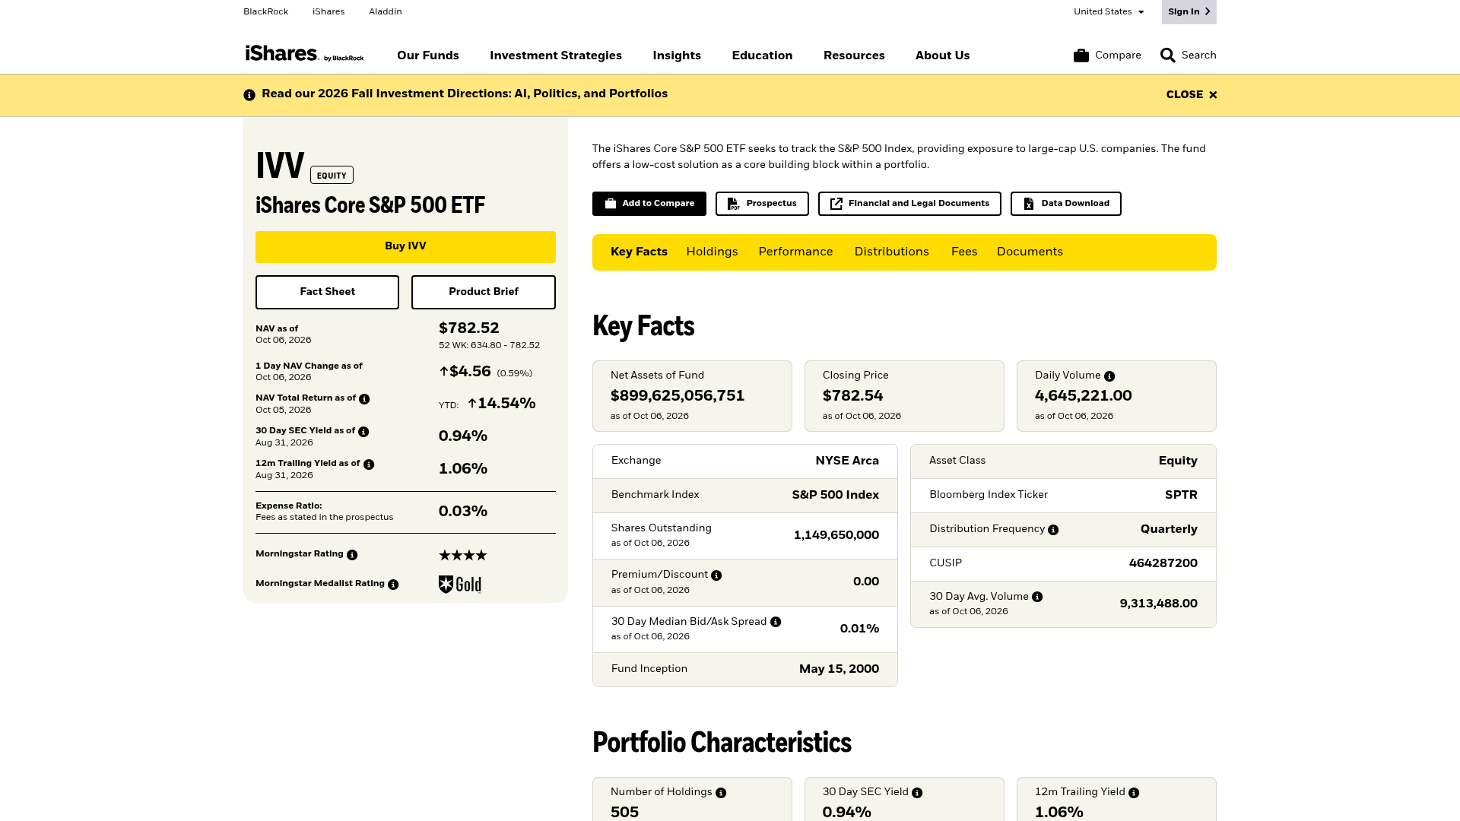The width and height of the screenshot is (1460, 821).
Task: Click info icon beside Morningstar Rating
Action: pos(352,555)
